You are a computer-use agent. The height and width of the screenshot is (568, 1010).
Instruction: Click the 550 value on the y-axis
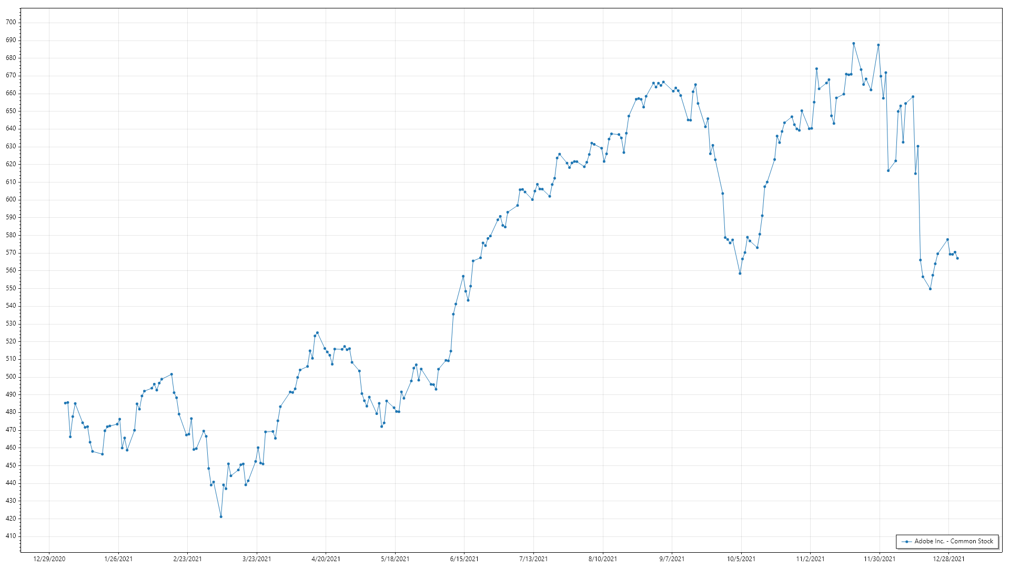[x=11, y=288]
